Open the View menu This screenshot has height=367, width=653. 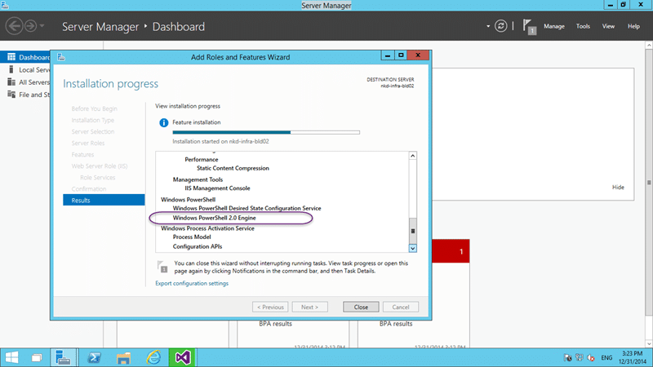coord(608,26)
